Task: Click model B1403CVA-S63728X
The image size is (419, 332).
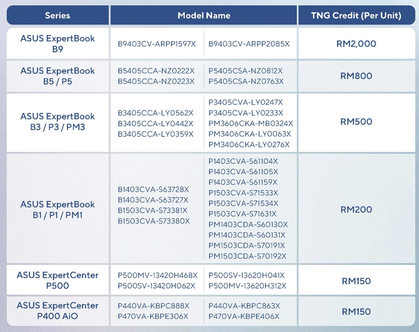Action: point(154,189)
